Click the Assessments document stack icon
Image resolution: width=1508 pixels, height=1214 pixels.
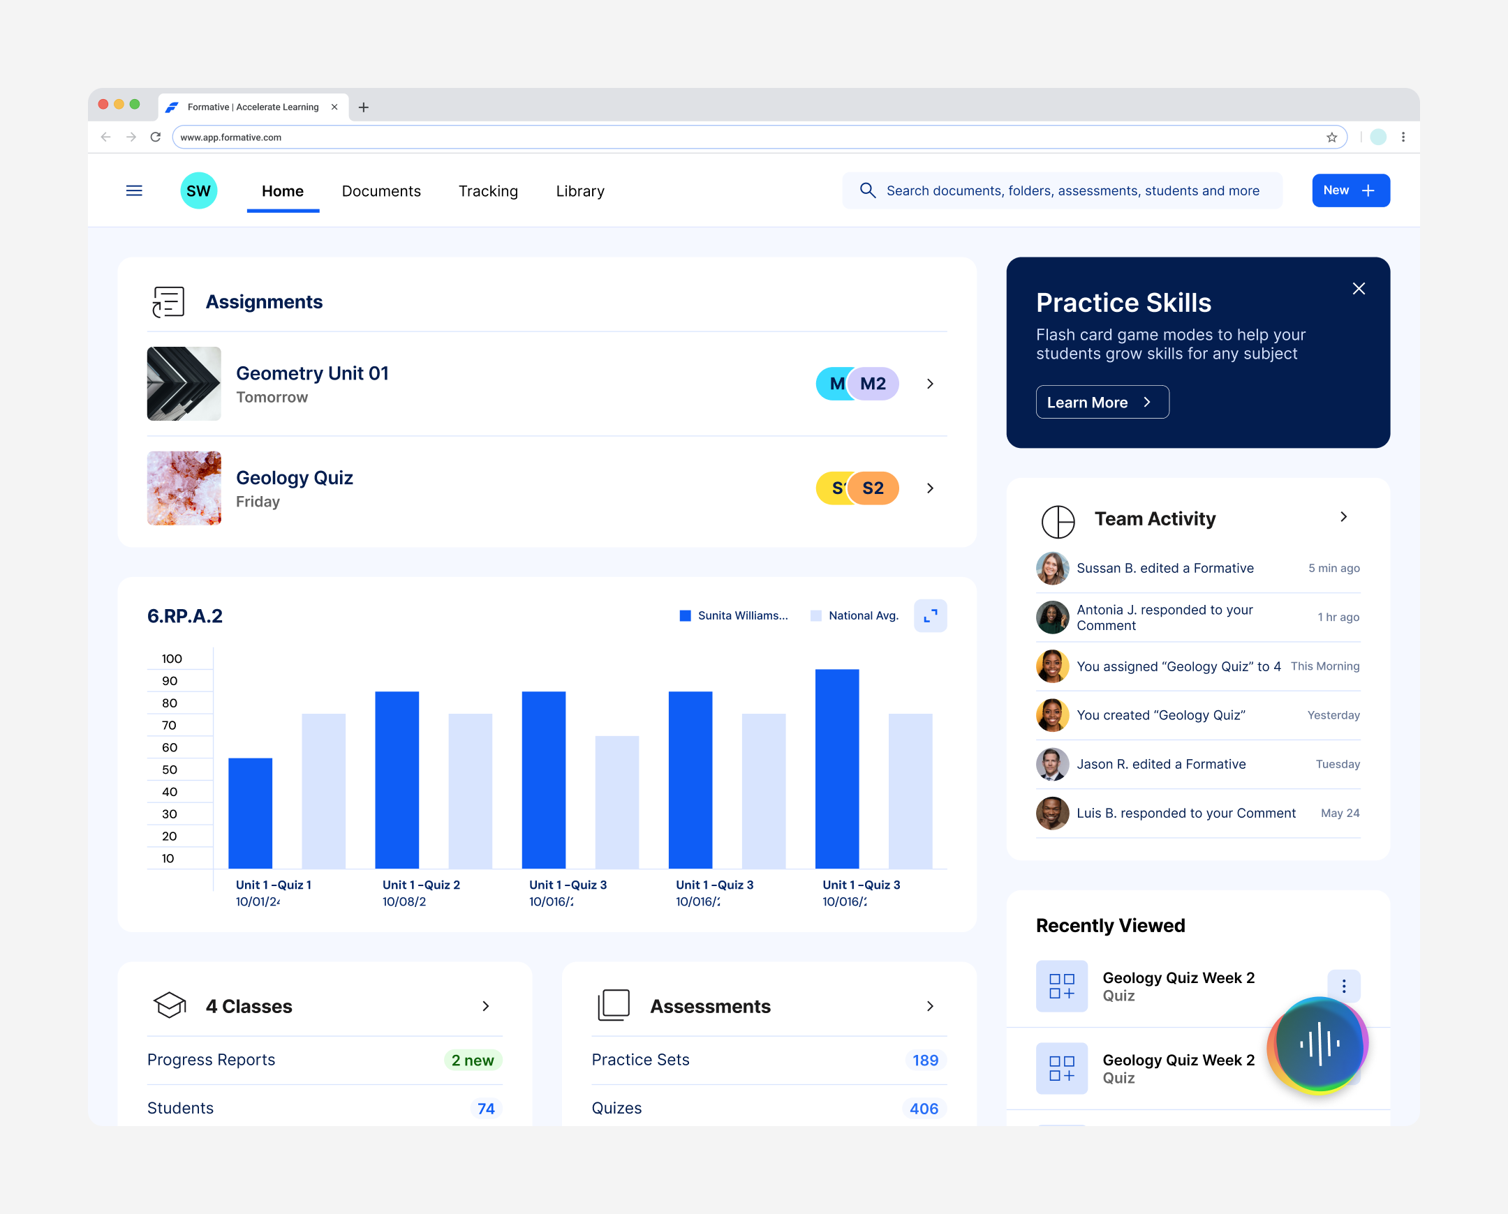pyautogui.click(x=612, y=1005)
